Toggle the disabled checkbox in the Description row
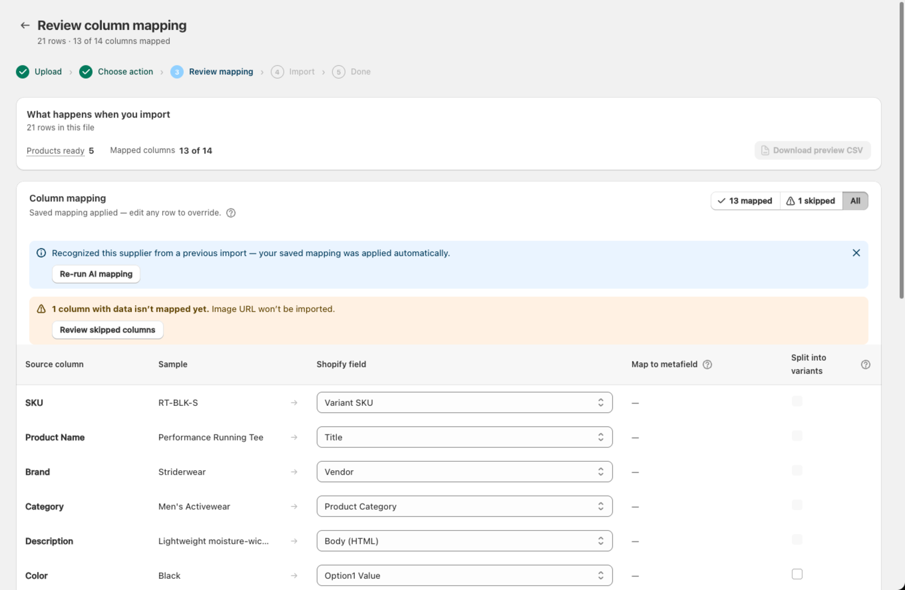The height and width of the screenshot is (590, 905). point(797,540)
